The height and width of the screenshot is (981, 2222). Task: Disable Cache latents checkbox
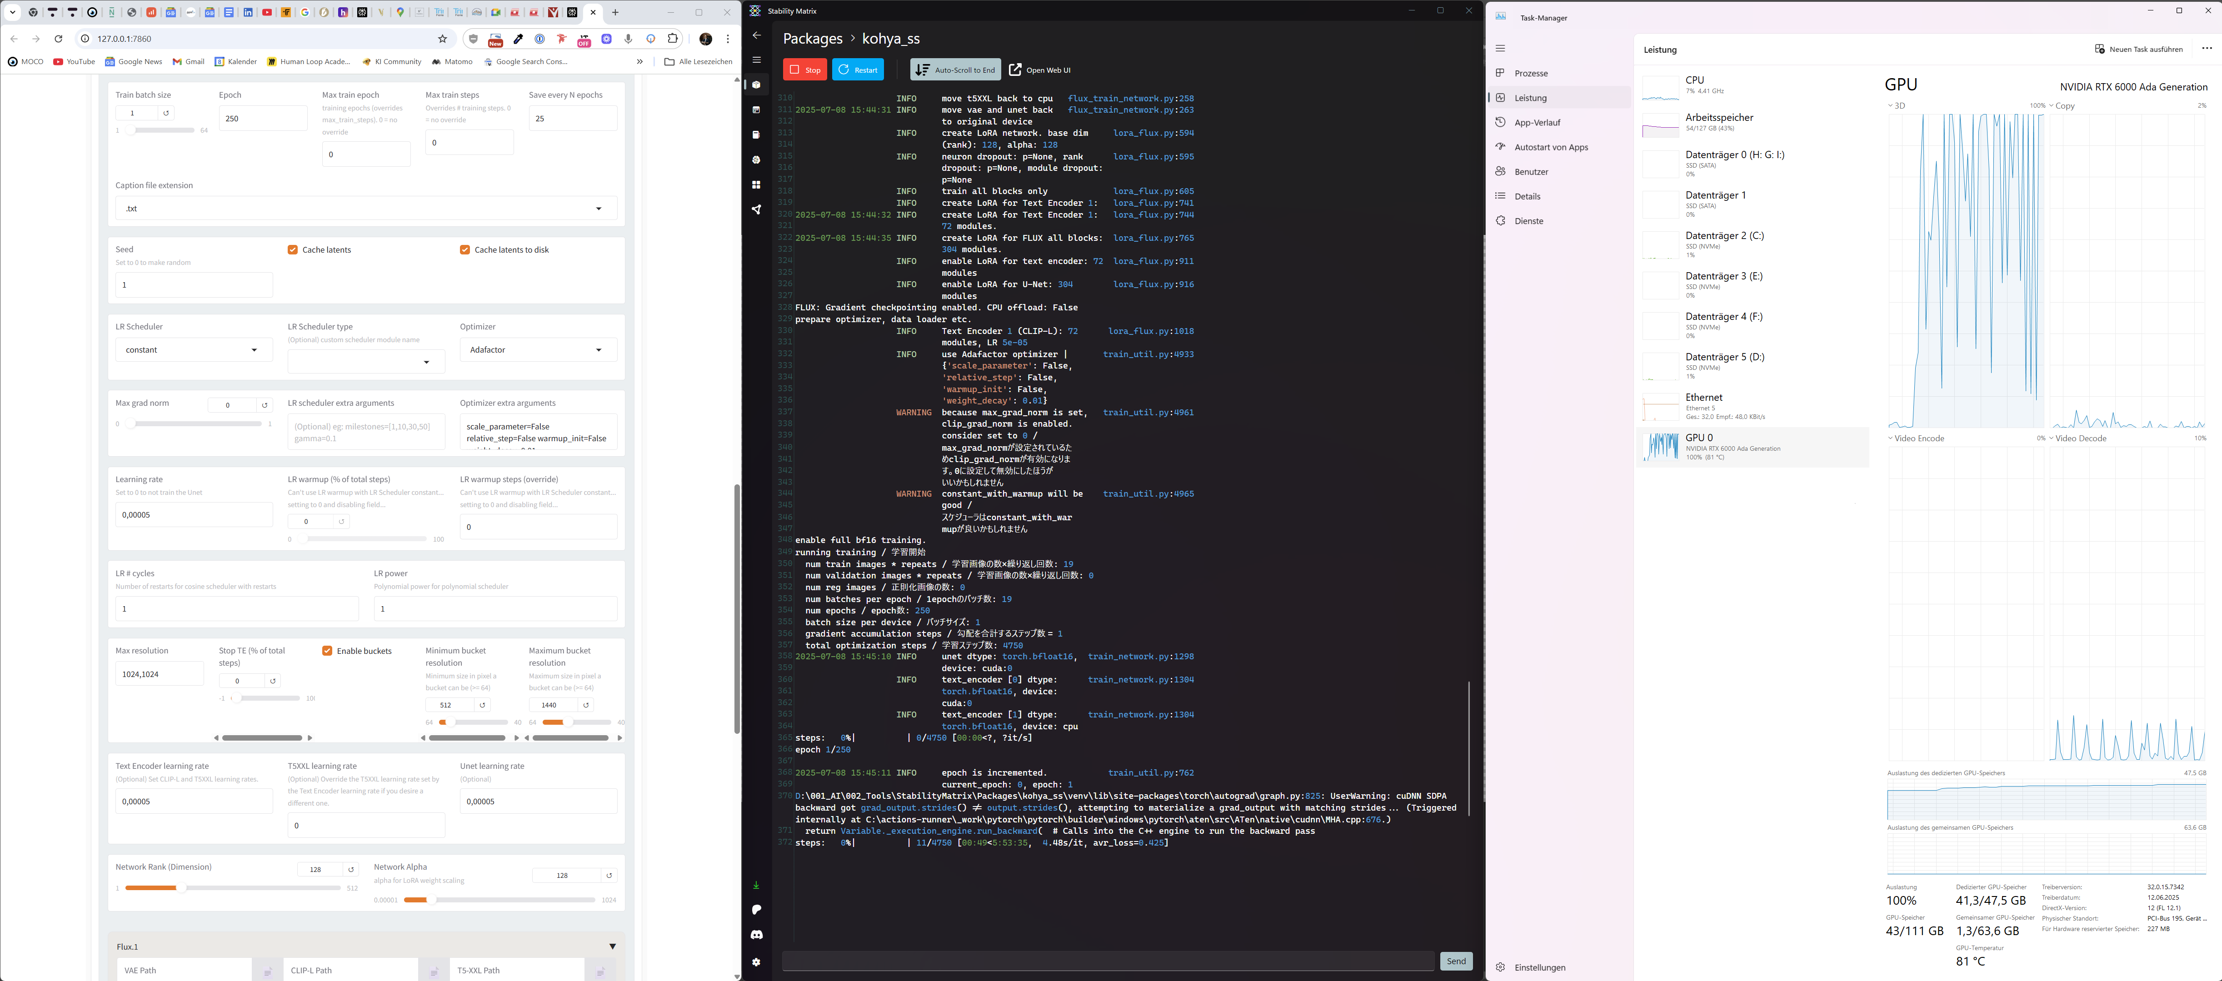pyautogui.click(x=292, y=250)
